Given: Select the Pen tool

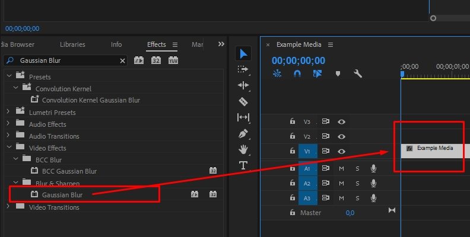Looking at the screenshot, I should tap(243, 133).
